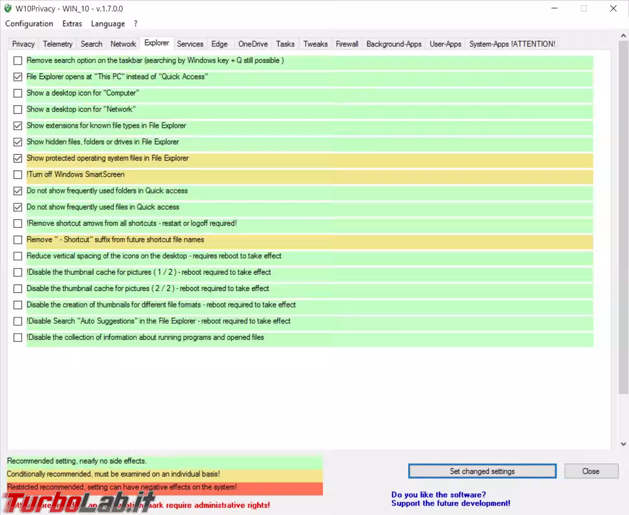Uncheck 'Show hidden files, folders or drives' option
Image resolution: width=629 pixels, height=515 pixels.
(x=18, y=142)
